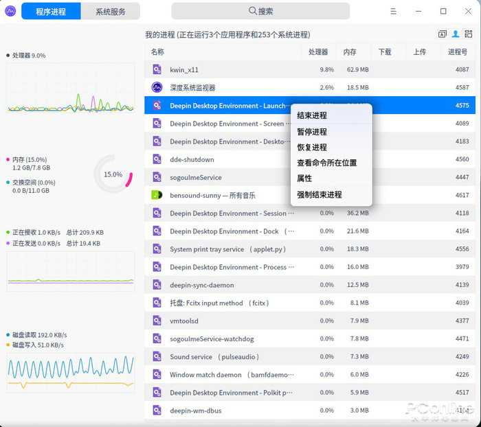Click the 深度系统监视器 process icon
This screenshot has height=427, width=481.
[x=157, y=87]
